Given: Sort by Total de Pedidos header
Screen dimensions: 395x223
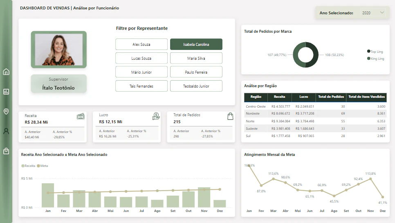Looking at the screenshot, I should (x=331, y=97).
